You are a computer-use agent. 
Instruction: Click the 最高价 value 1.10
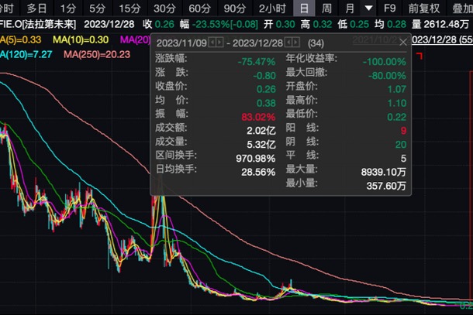pyautogui.click(x=397, y=103)
